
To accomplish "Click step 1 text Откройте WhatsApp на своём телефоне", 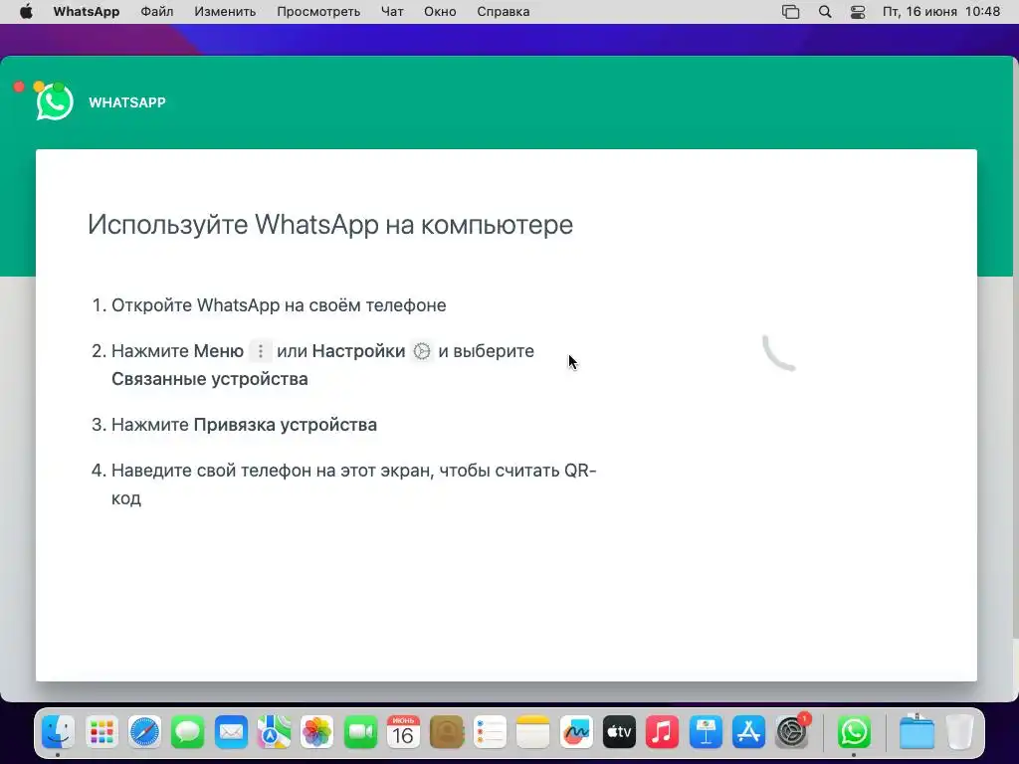I will pyautogui.click(x=279, y=305).
